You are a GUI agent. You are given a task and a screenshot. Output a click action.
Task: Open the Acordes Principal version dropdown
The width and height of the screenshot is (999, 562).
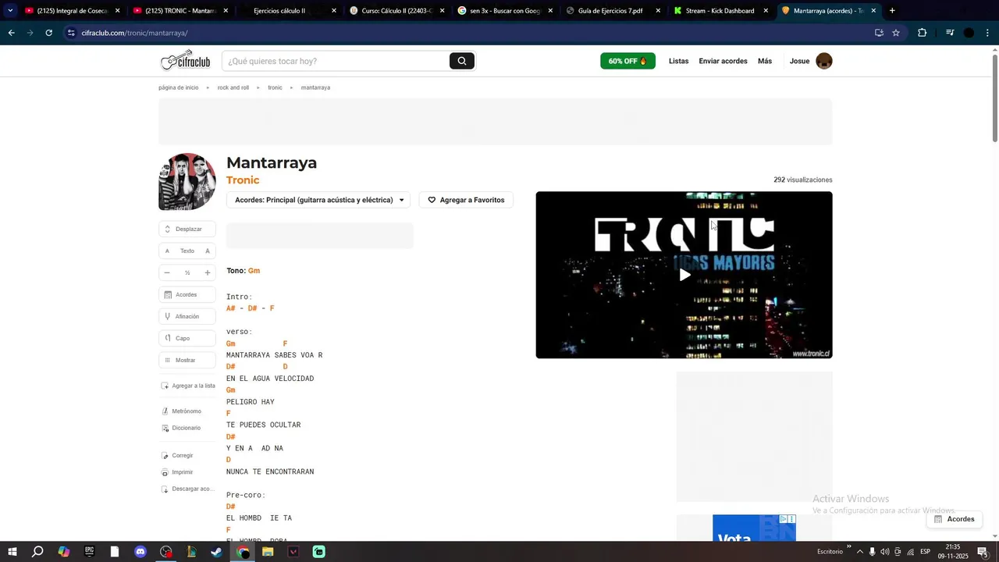pos(319,200)
